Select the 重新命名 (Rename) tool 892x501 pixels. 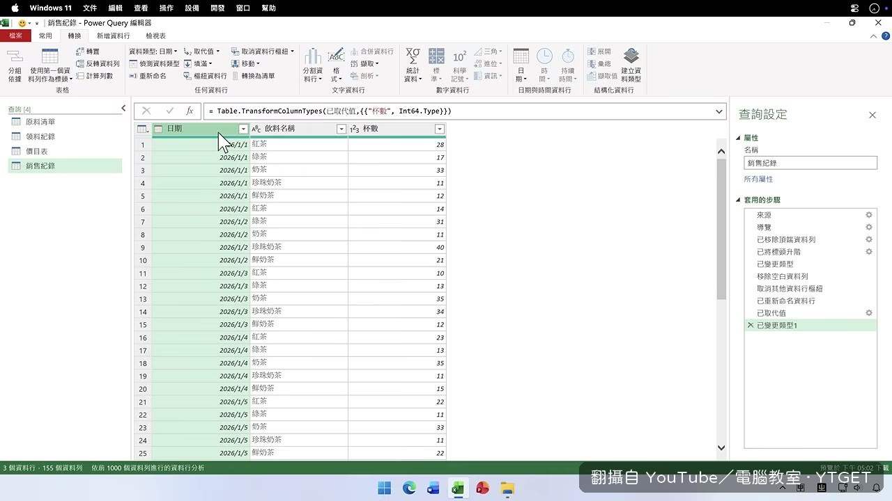click(x=148, y=76)
